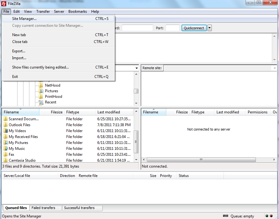Image resolution: width=279 pixels, height=219 pixels.
Task: Open the File menu
Action: tap(6, 12)
